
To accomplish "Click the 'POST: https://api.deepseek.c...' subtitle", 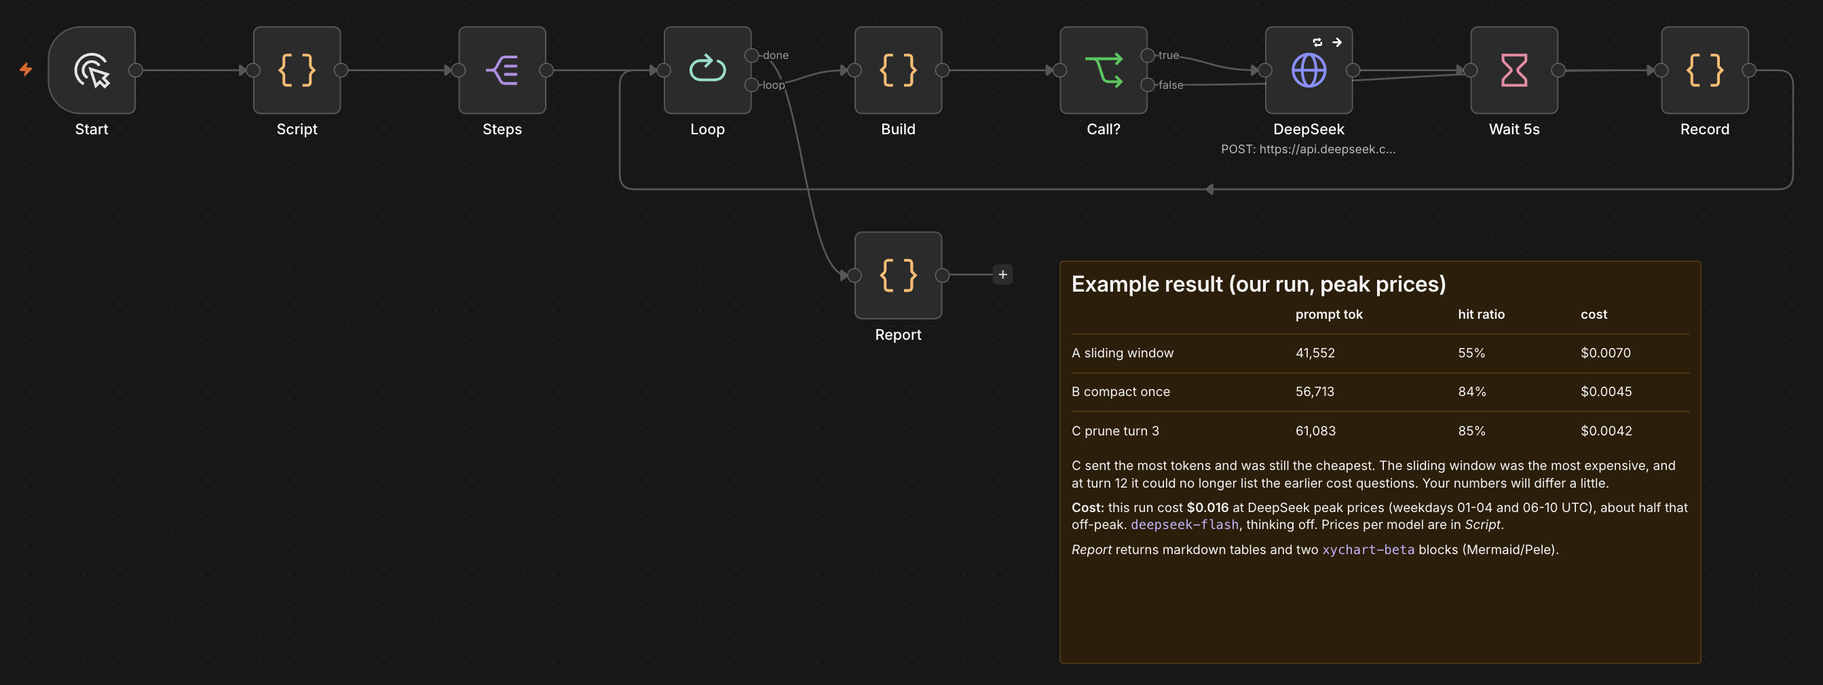I will click(x=1309, y=149).
